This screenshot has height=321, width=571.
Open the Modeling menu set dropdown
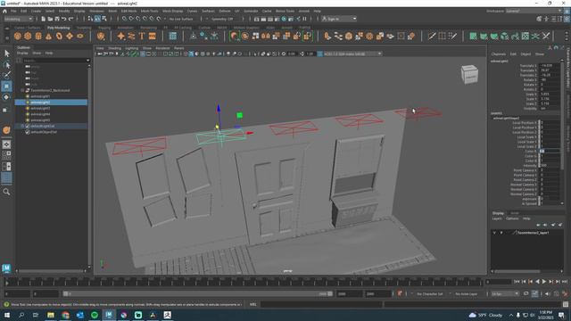[x=18, y=19]
